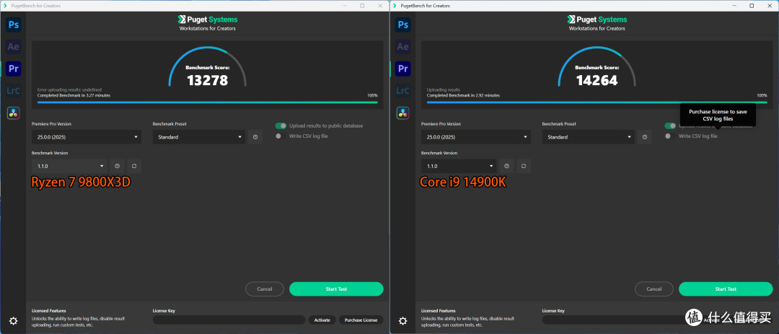The width and height of the screenshot is (779, 334).
Task: Enable Write CSV log file in right window
Action: [x=668, y=136]
